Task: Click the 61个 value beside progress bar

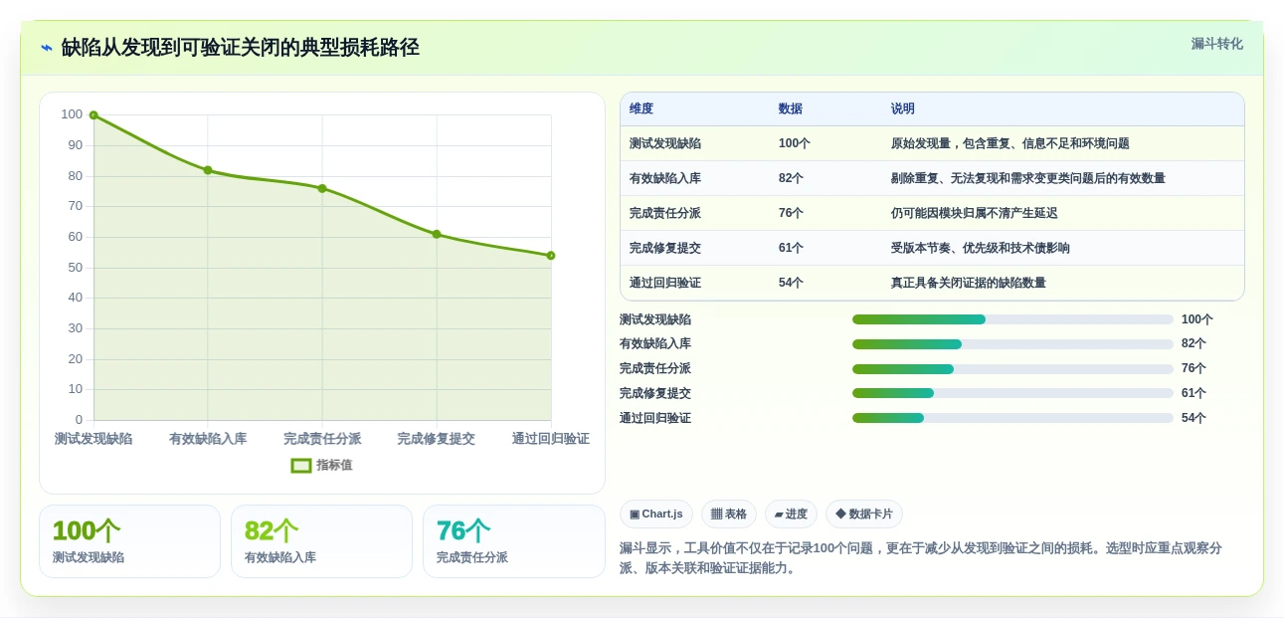Action: (x=1193, y=393)
